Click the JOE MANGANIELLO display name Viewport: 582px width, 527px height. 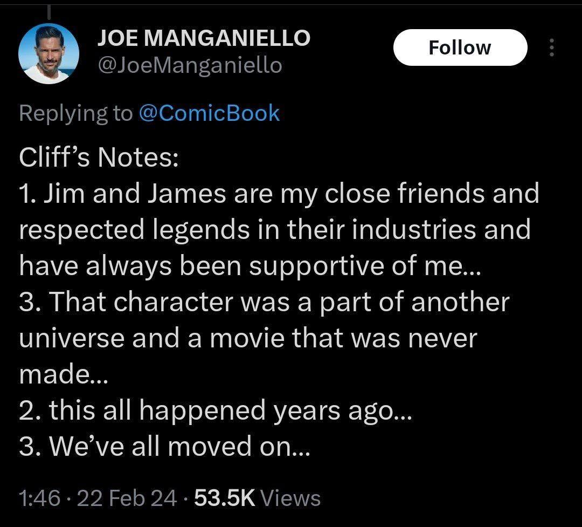click(x=204, y=38)
